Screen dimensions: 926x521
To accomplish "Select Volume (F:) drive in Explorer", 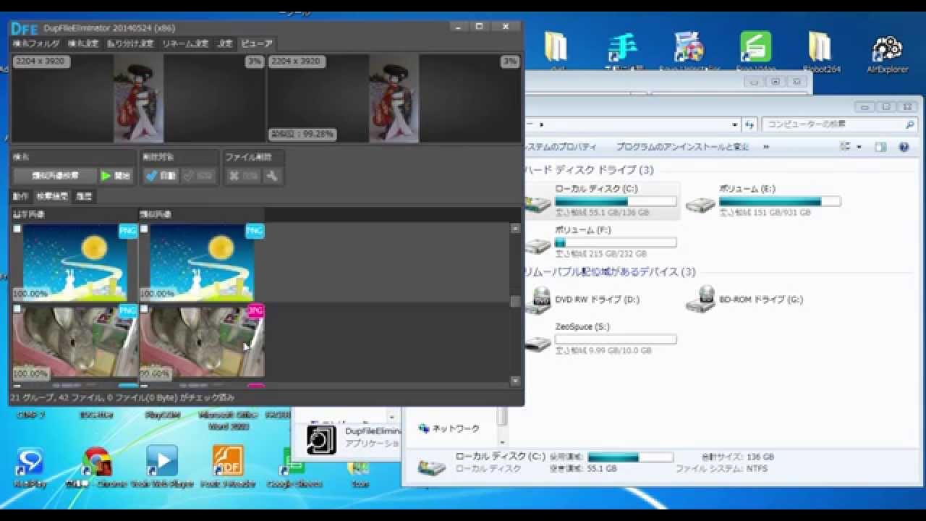I will 602,242.
